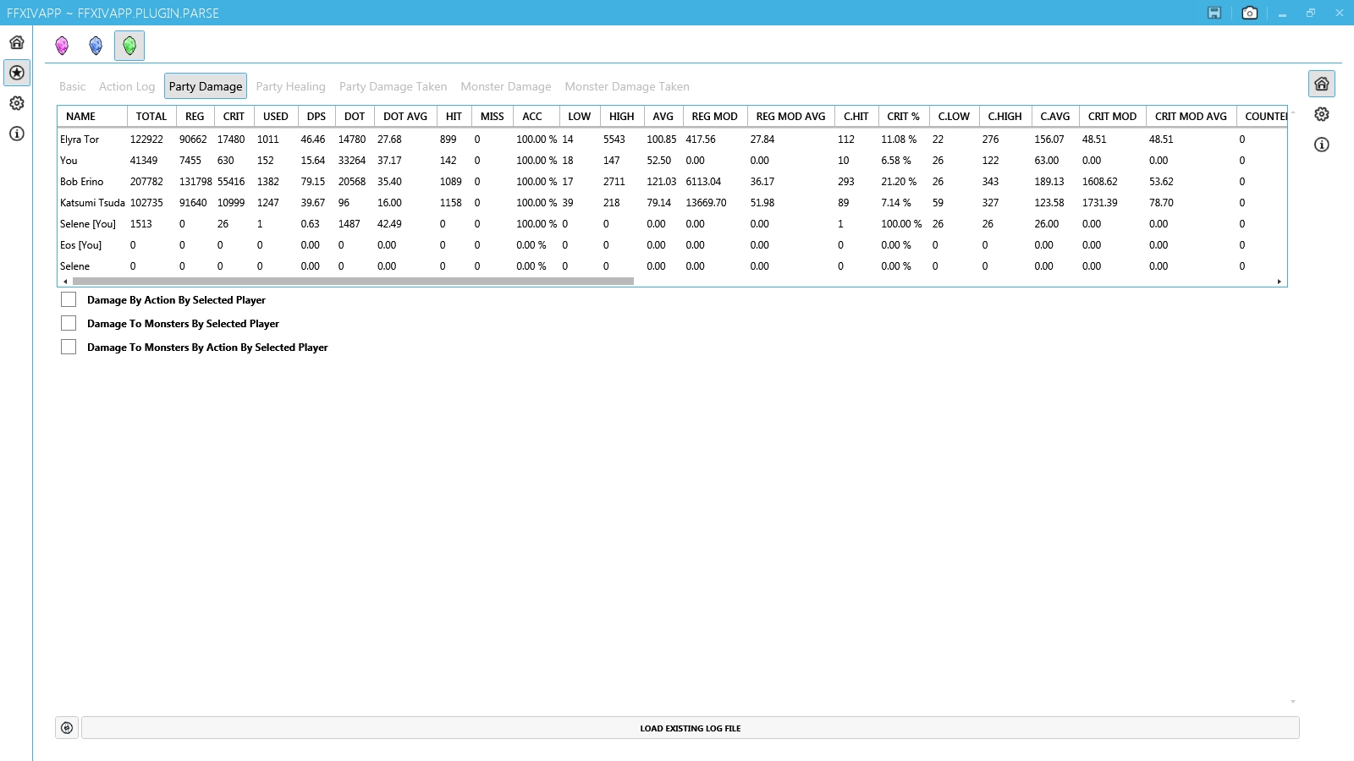Click the right panel home icon
This screenshot has height=761, width=1354.
pyautogui.click(x=1321, y=84)
